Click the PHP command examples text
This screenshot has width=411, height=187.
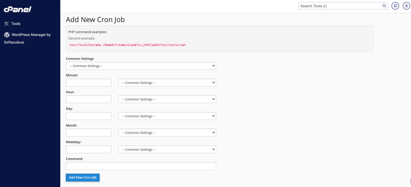[x=88, y=32]
